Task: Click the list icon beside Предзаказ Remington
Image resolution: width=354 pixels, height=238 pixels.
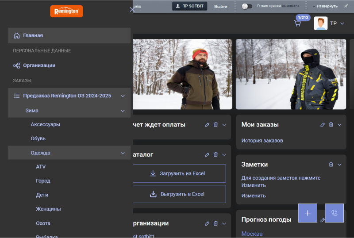Action: coord(16,96)
